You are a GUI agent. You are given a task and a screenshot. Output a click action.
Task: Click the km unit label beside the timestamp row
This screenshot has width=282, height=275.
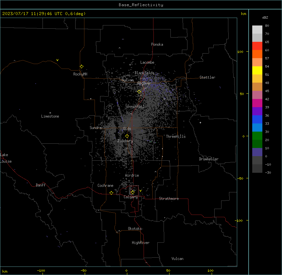pyautogui.click(x=244, y=14)
